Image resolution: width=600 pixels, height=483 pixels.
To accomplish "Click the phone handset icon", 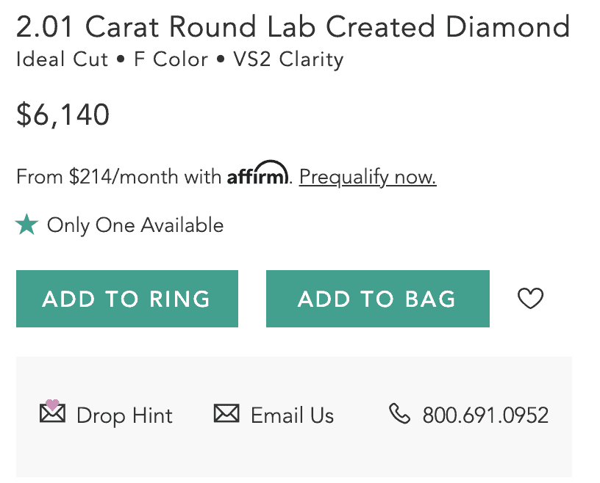I will [x=399, y=415].
